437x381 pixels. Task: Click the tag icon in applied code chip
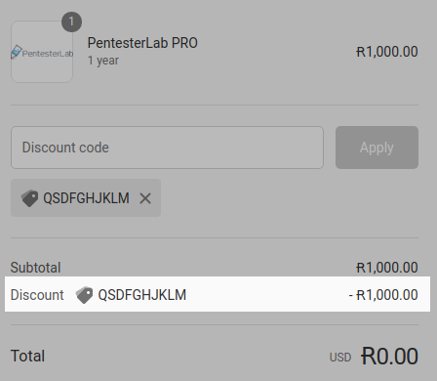pos(29,198)
